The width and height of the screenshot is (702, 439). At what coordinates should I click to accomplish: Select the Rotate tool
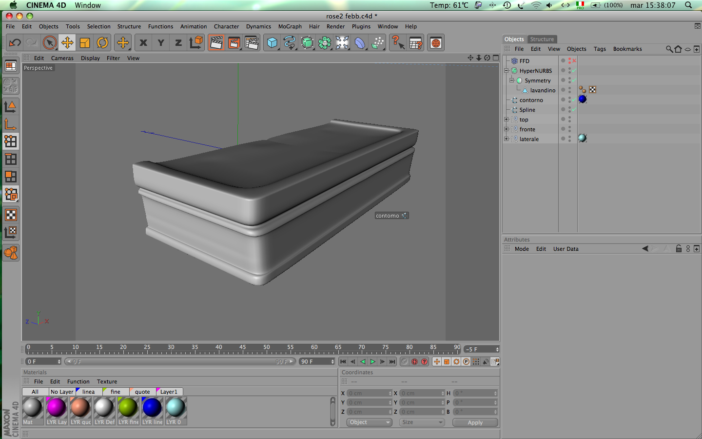pyautogui.click(x=102, y=43)
